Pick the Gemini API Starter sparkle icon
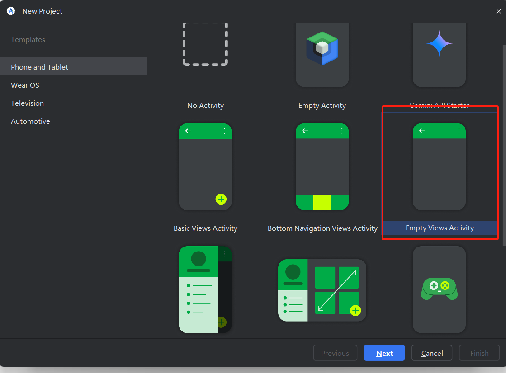Screen dimensions: 506x373 coord(439,43)
